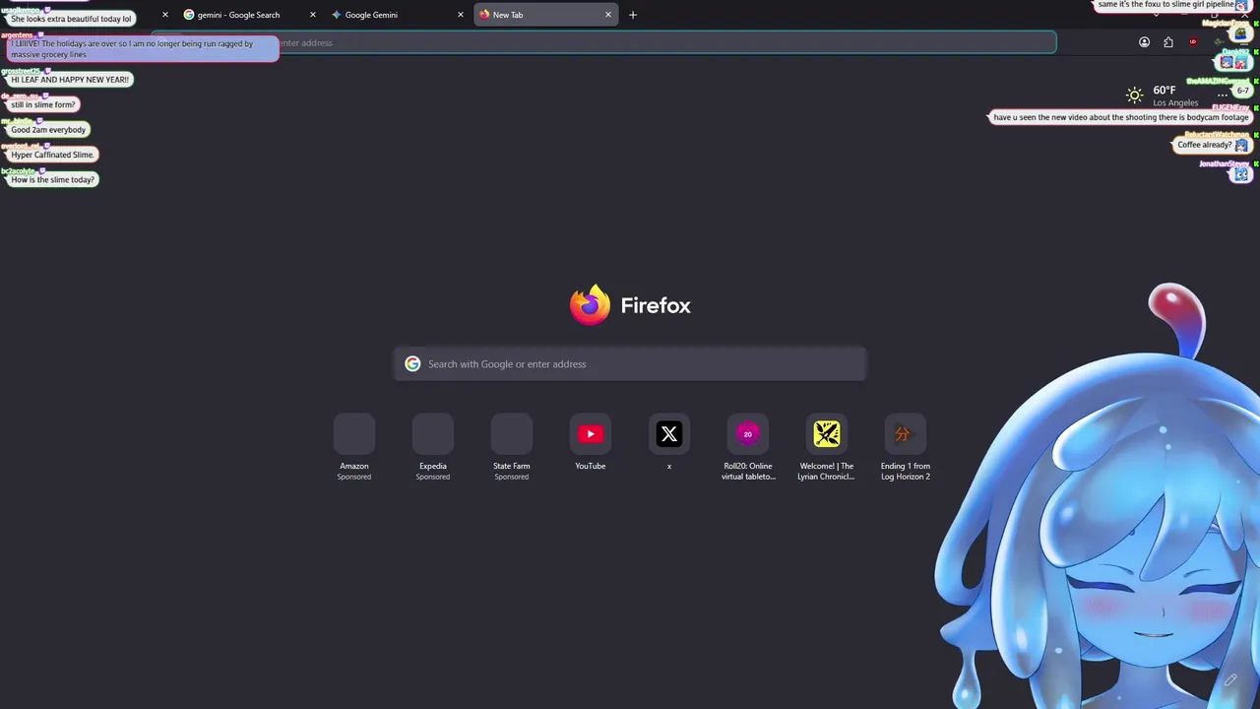Click the holidays are over chat message

pyautogui.click(x=143, y=49)
